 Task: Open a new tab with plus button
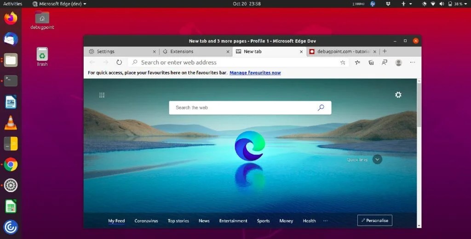(385, 51)
